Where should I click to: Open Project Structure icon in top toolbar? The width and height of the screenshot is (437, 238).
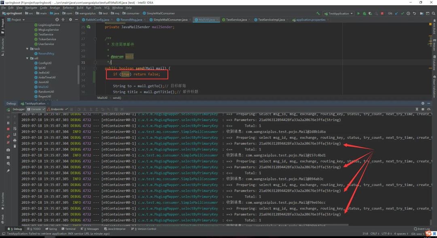pos(422,13)
